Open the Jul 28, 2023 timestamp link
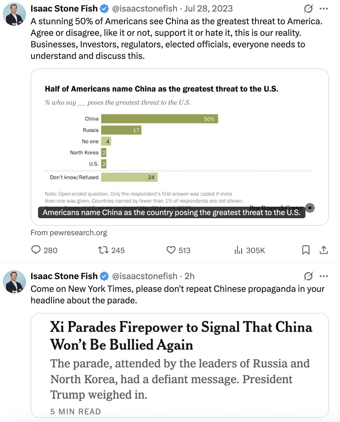The height and width of the screenshot is (422, 340). pyautogui.click(x=208, y=9)
